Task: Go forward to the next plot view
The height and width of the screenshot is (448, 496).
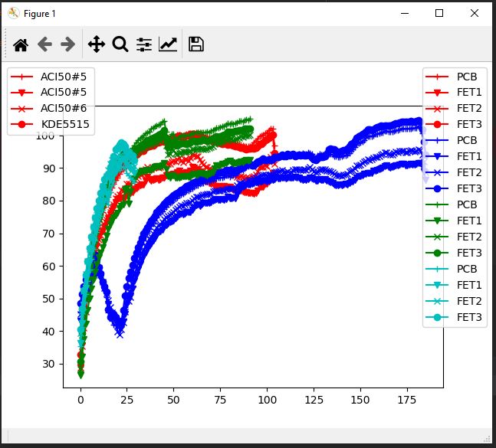Action: [67, 44]
